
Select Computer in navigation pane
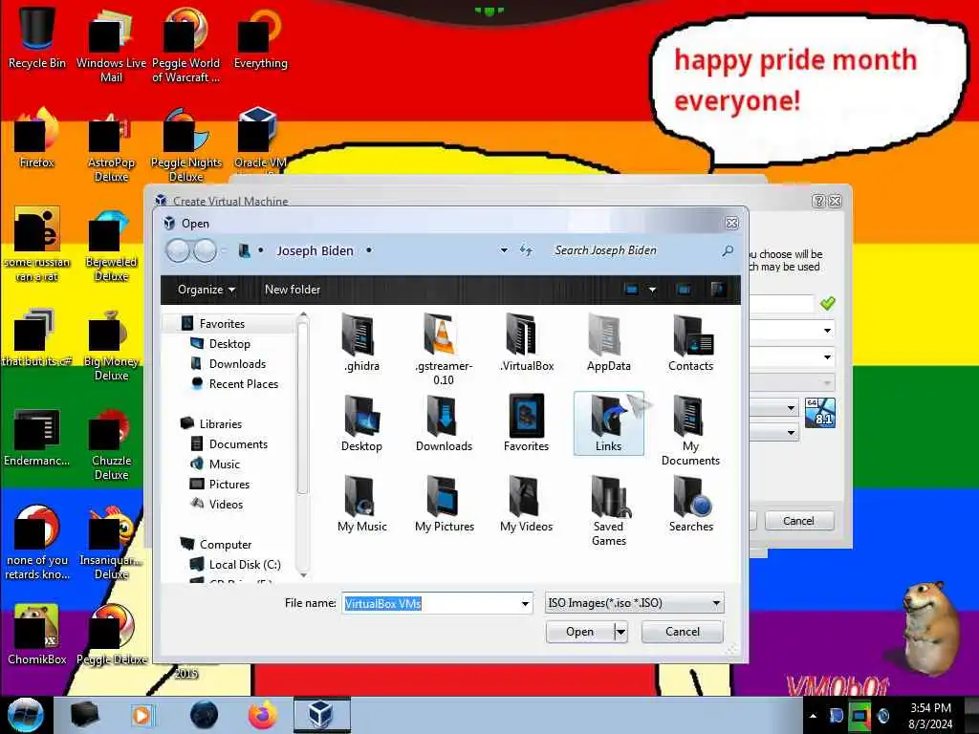(225, 545)
